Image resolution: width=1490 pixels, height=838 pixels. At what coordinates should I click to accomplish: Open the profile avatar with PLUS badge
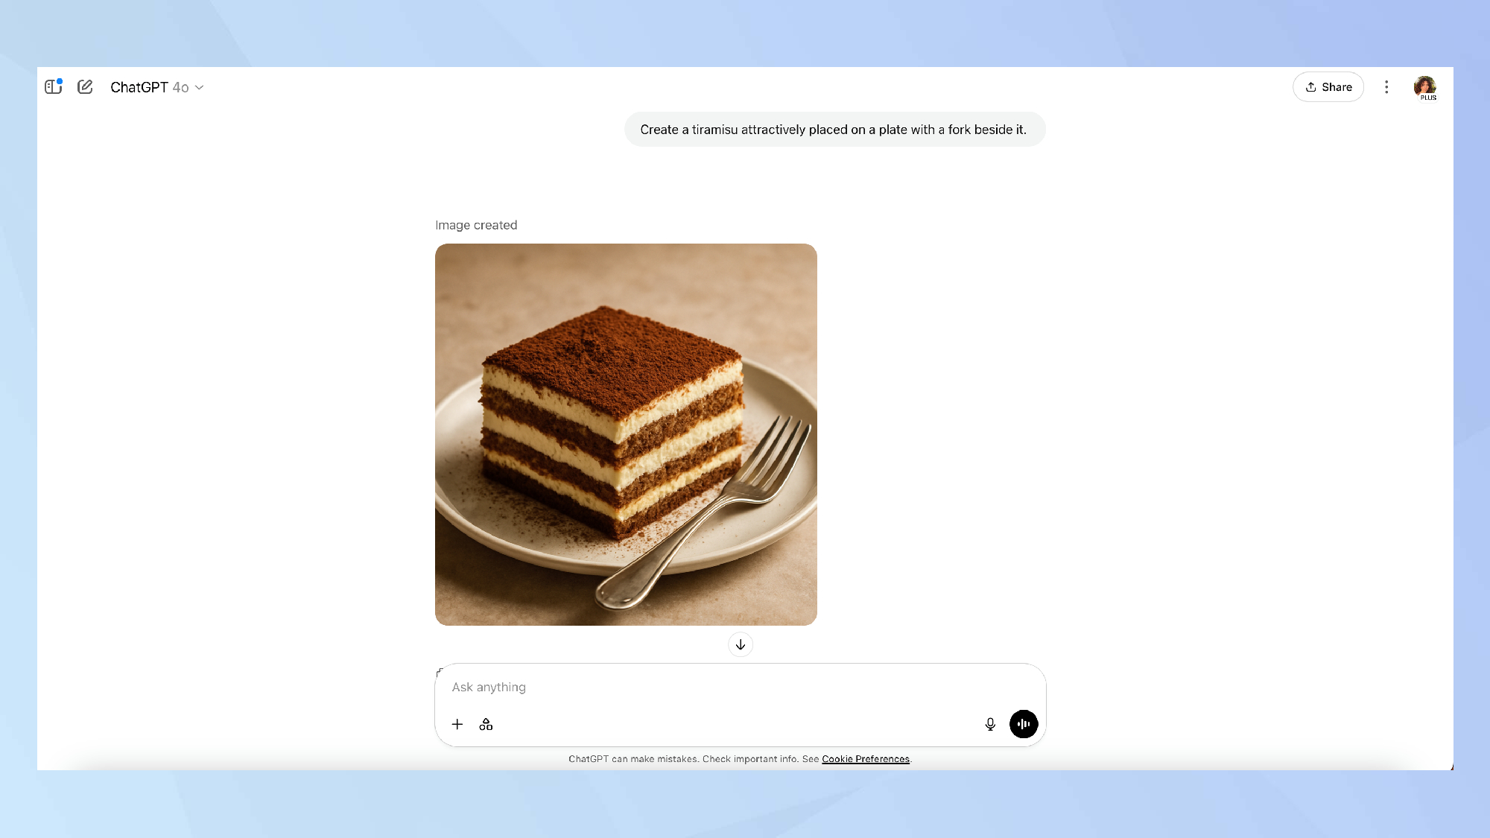1425,87
